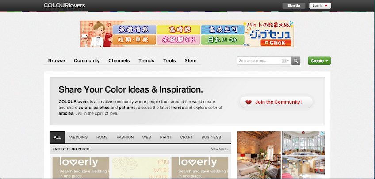Select the WEDDING tab

point(78,137)
